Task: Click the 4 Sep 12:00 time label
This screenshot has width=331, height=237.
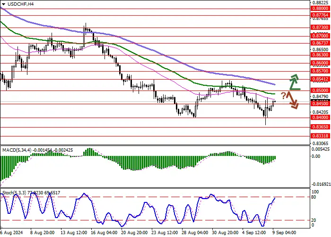Action: pos(255,233)
